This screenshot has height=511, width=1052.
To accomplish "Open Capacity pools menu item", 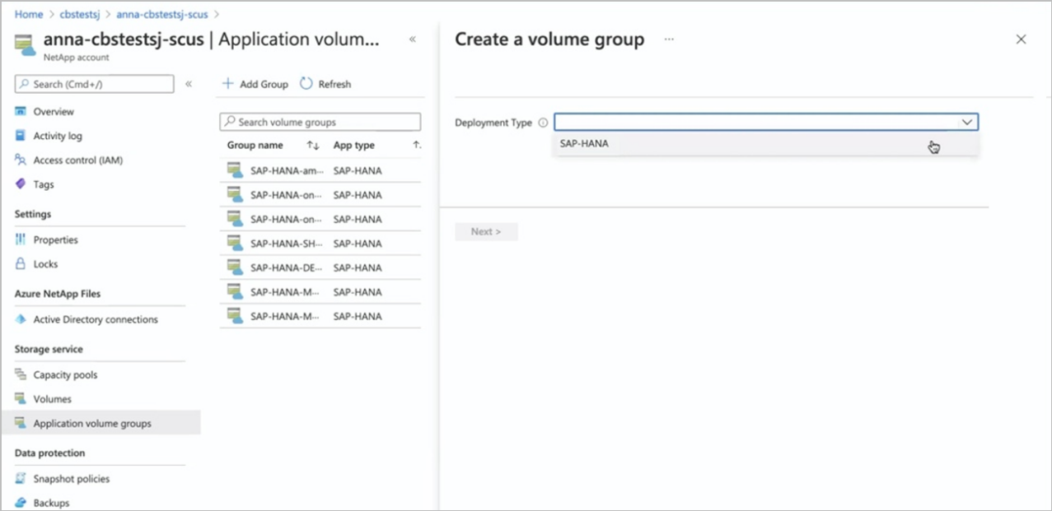I will [65, 375].
